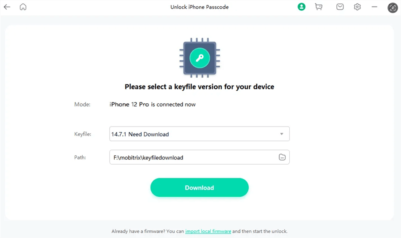Go back using the left arrow
Viewport: 401px width, 238px height.
click(7, 7)
